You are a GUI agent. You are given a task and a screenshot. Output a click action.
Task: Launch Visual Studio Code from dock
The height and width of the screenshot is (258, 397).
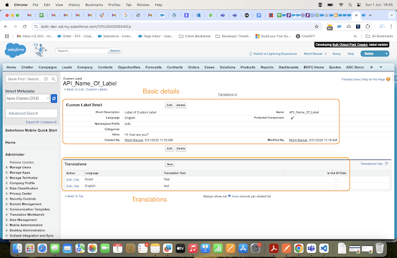(324, 248)
